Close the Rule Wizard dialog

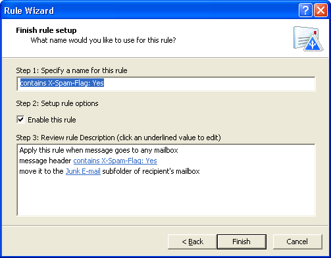click(x=320, y=10)
